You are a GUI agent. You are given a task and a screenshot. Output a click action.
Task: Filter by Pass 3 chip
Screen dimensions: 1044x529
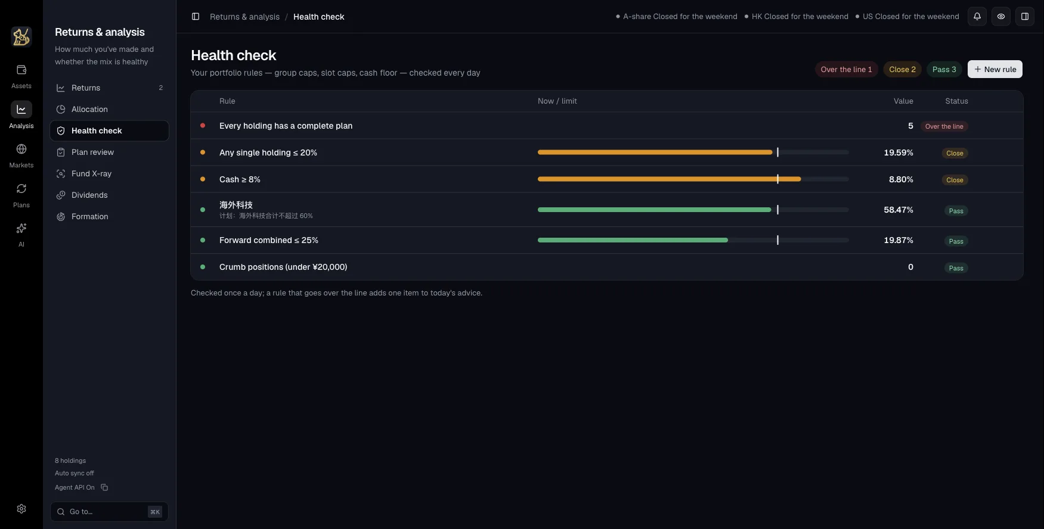click(x=944, y=70)
